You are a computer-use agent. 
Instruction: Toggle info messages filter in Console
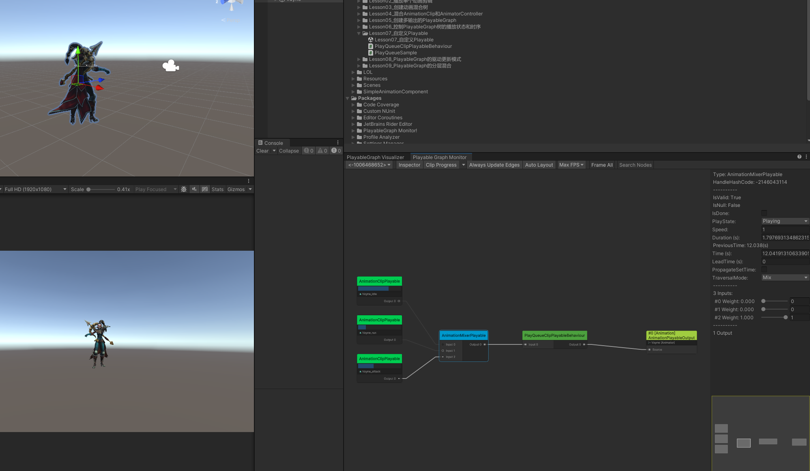(309, 151)
